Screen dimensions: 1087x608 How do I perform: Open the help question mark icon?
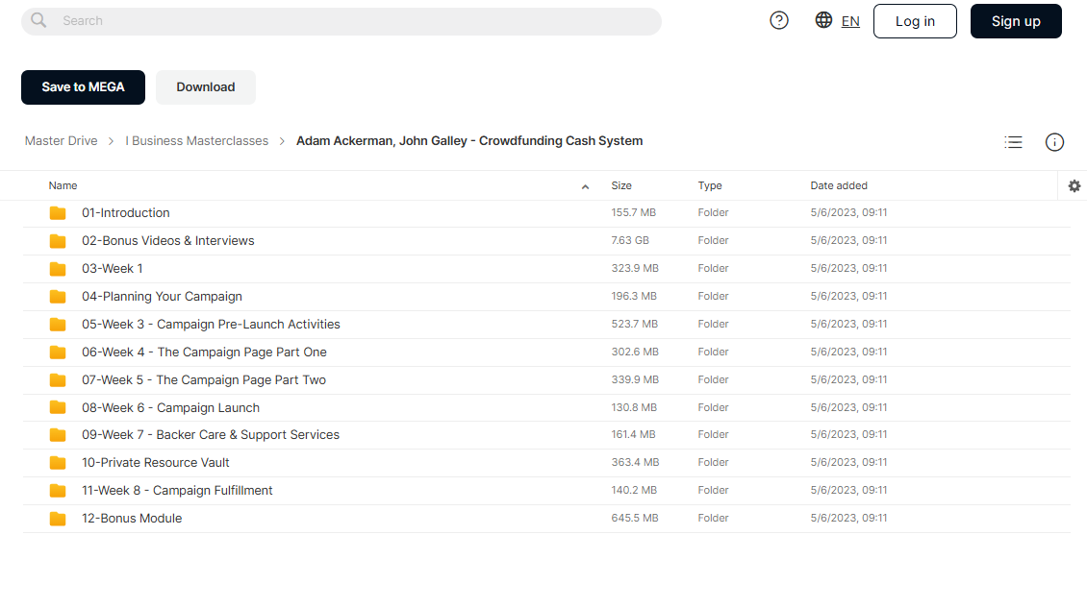tap(779, 21)
